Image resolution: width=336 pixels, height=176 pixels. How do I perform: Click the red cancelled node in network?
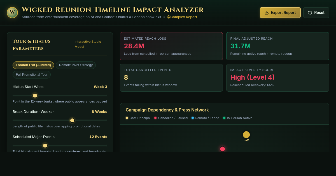222,149
